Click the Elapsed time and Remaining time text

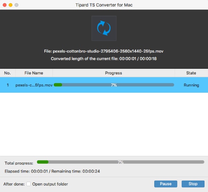tap(52, 171)
